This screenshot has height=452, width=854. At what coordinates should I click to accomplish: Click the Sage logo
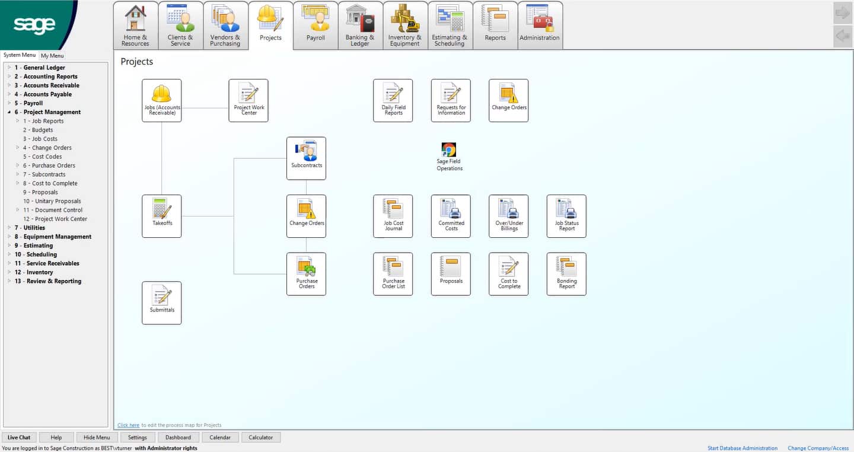pyautogui.click(x=34, y=25)
